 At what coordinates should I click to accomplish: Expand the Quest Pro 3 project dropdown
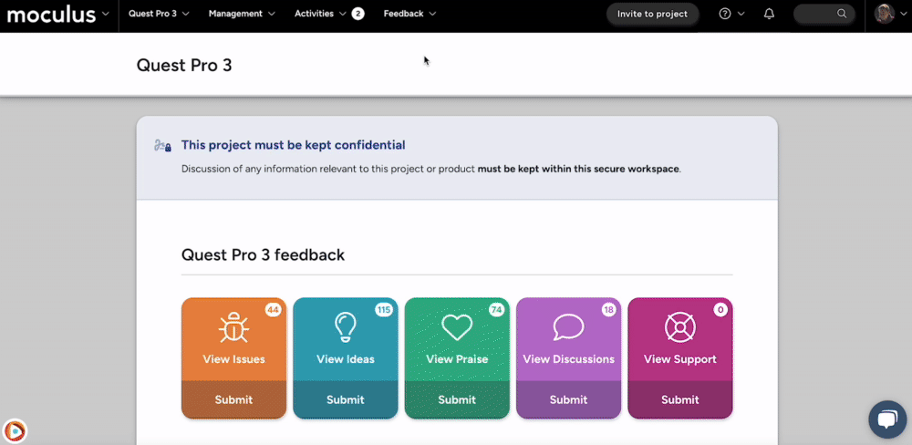[x=159, y=14]
